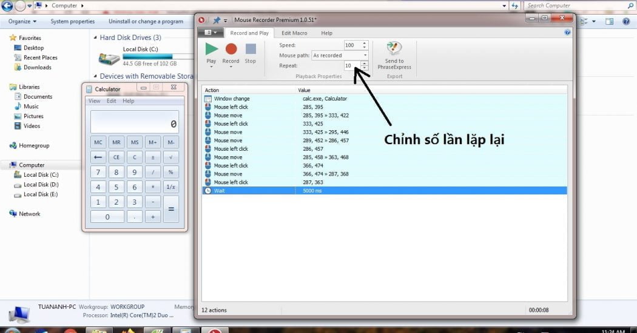Select Mouse move row 333, 425 » 295, 446
This screenshot has height=333, width=637.
384,132
